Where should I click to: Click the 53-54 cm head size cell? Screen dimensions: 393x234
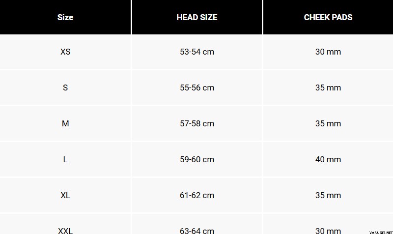click(197, 52)
